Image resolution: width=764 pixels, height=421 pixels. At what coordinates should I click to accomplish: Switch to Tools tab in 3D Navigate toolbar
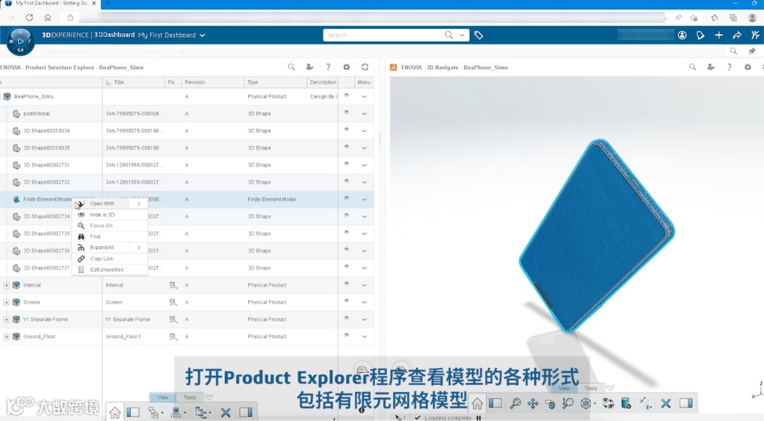pos(591,388)
